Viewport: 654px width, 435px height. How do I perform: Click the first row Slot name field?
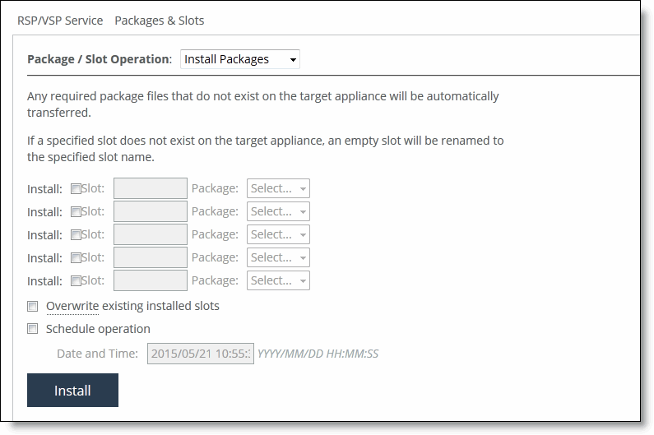point(150,188)
